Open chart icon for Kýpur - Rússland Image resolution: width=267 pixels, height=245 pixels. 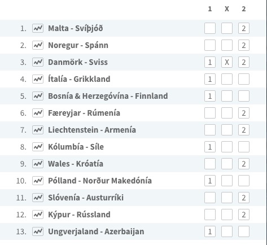[x=38, y=215]
